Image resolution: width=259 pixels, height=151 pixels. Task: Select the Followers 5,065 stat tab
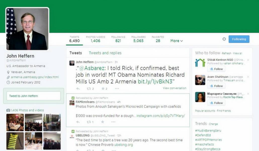138,39
